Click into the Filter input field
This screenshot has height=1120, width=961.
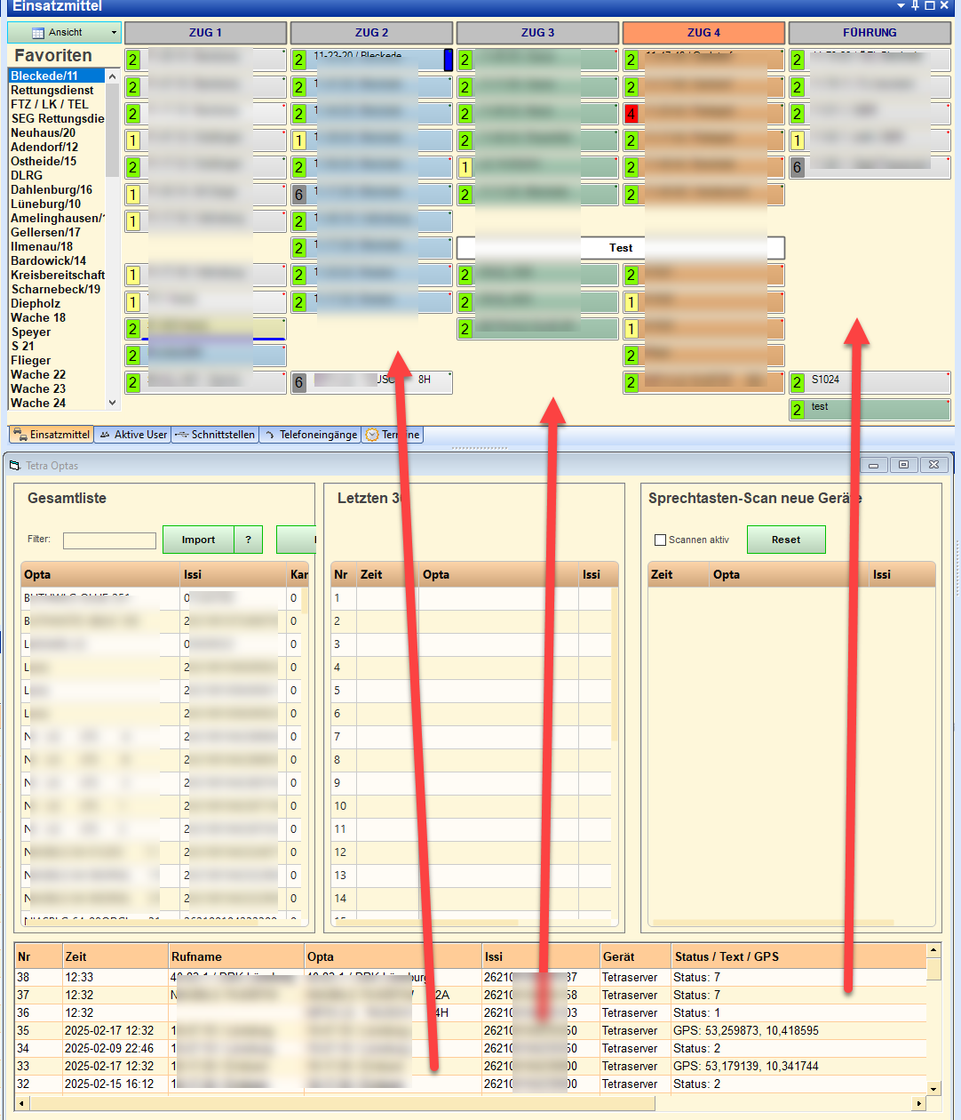click(109, 540)
